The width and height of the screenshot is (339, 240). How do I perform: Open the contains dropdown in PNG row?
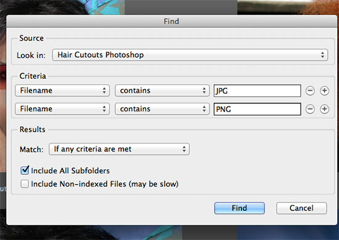(162, 109)
